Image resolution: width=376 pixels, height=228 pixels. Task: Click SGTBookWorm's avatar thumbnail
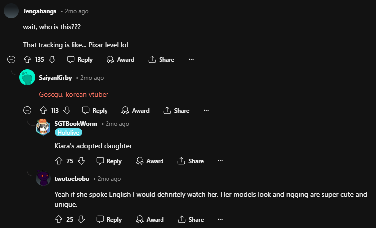tap(44, 127)
